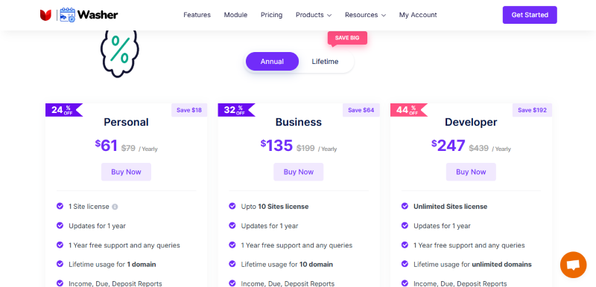The image size is (596, 287).
Task: Go to the Pricing menu item
Action: [x=271, y=15]
